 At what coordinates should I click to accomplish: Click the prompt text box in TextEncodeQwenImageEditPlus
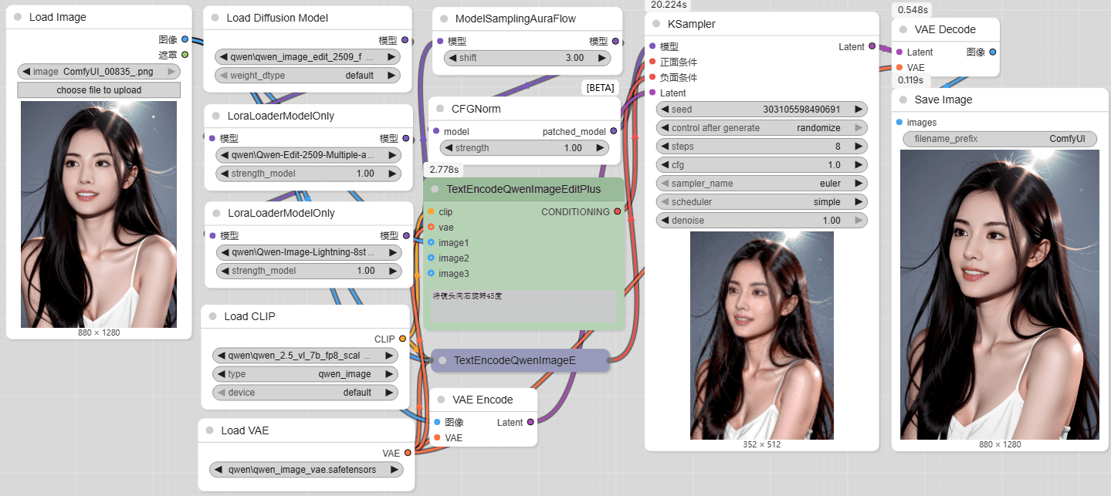click(523, 305)
